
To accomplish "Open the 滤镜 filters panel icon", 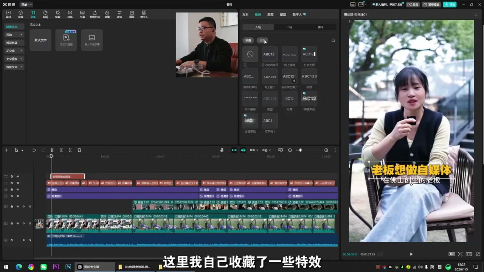I will click(x=107, y=14).
